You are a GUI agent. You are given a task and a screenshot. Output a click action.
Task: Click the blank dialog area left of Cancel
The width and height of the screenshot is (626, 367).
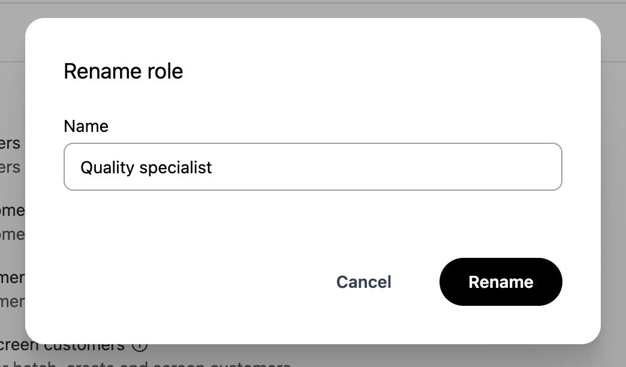pos(180,282)
